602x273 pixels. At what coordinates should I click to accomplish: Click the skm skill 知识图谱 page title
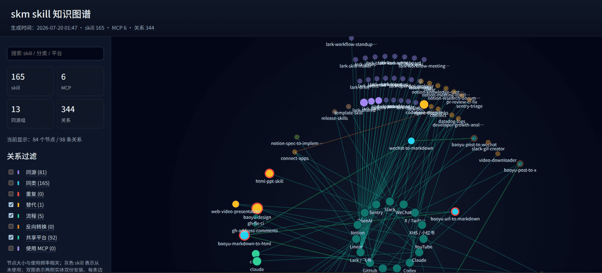[x=51, y=14]
